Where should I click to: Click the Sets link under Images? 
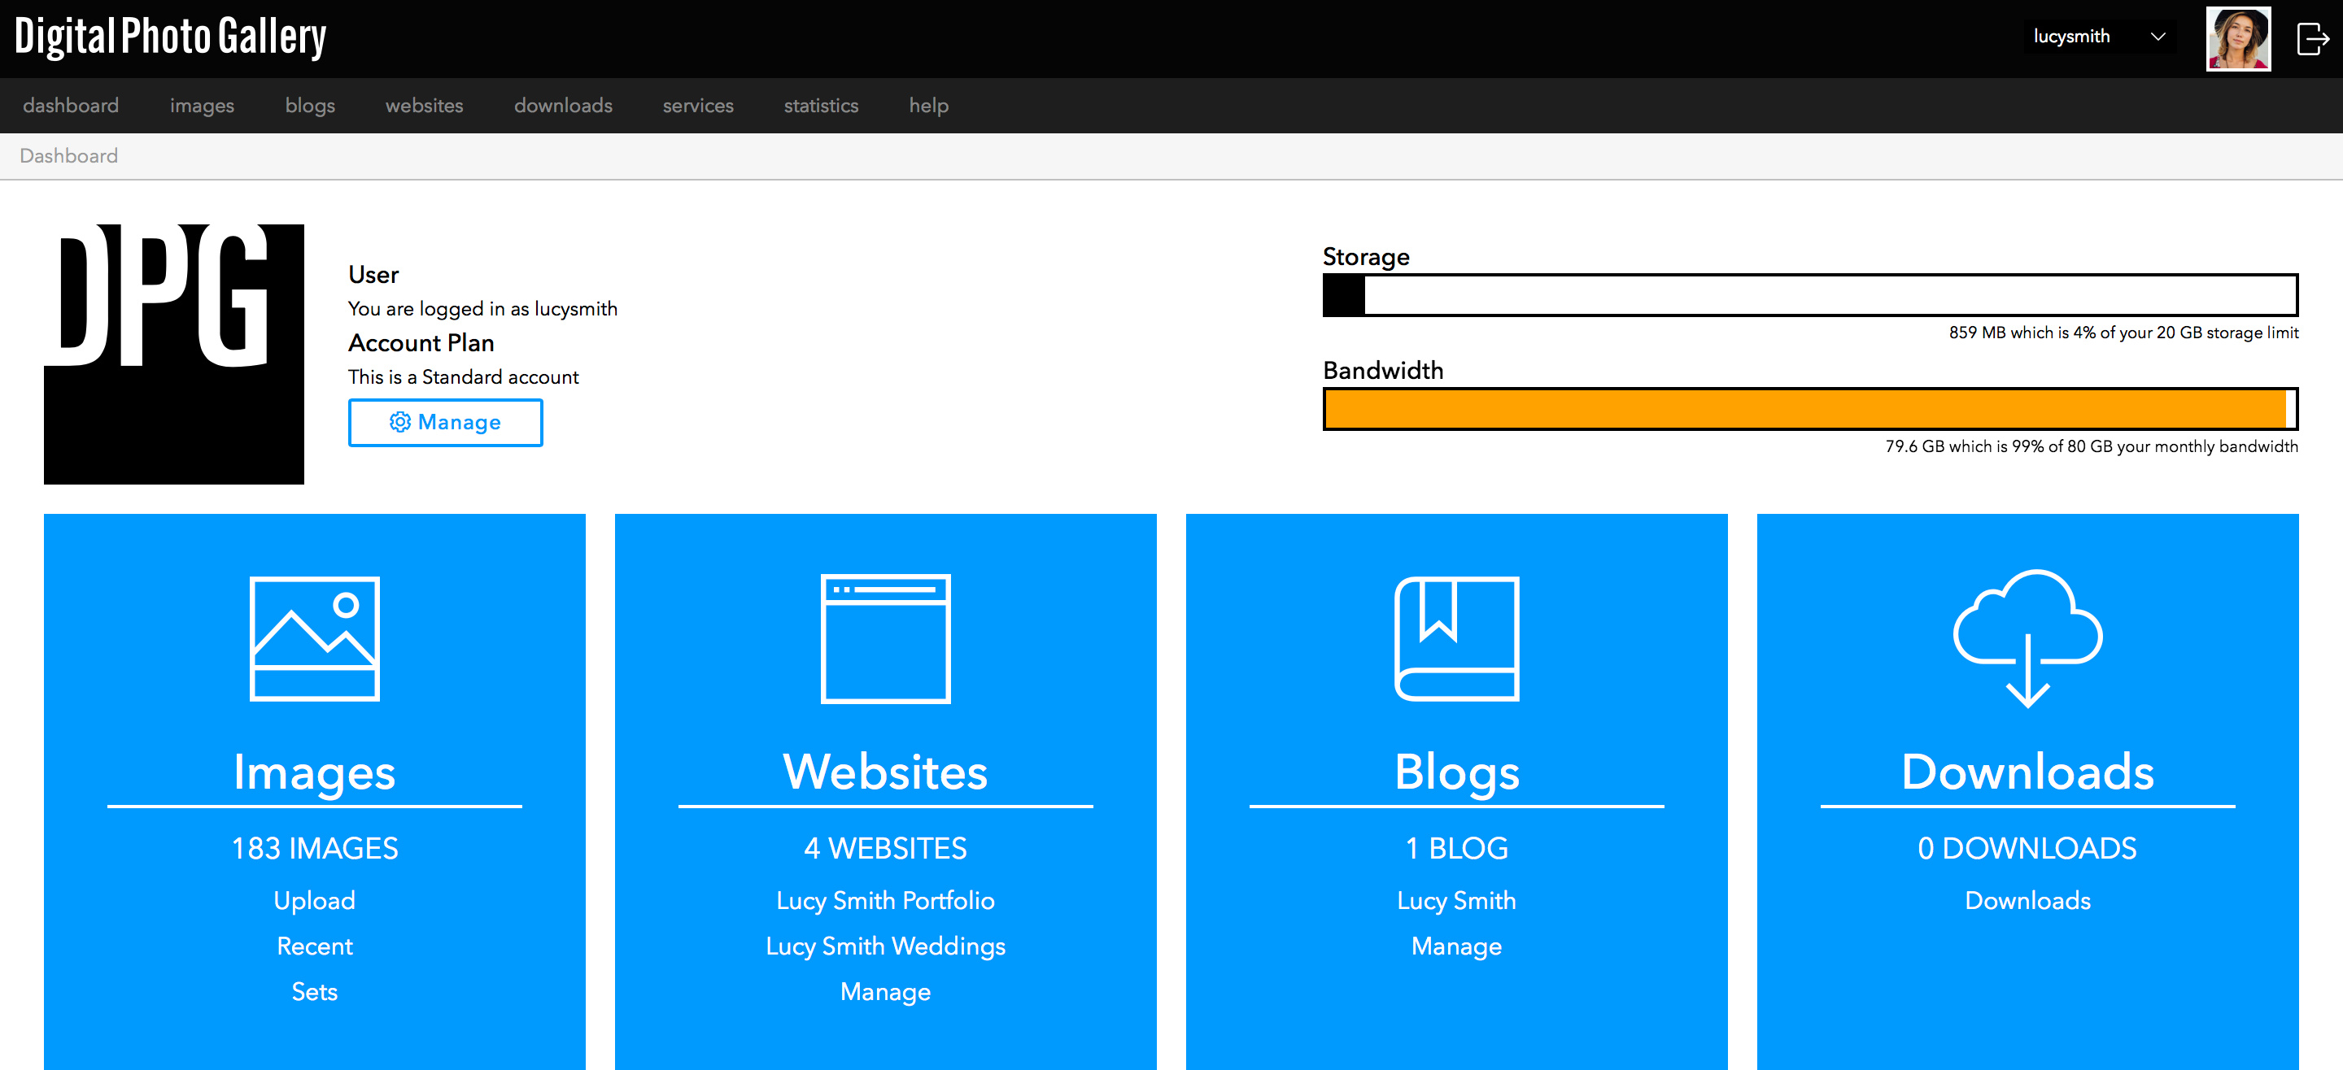[x=315, y=991]
